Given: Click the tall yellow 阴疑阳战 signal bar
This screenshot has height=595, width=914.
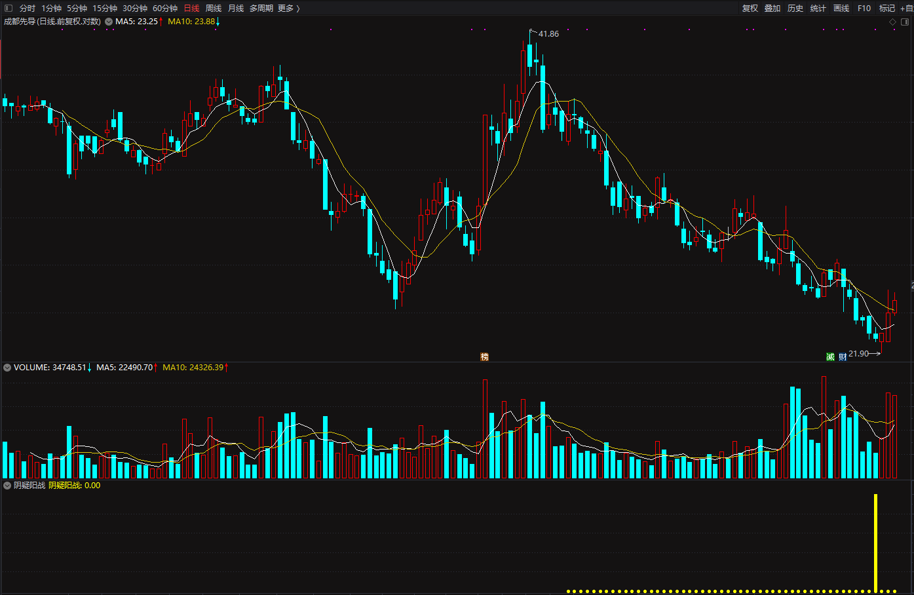Looking at the screenshot, I should pyautogui.click(x=875, y=543).
